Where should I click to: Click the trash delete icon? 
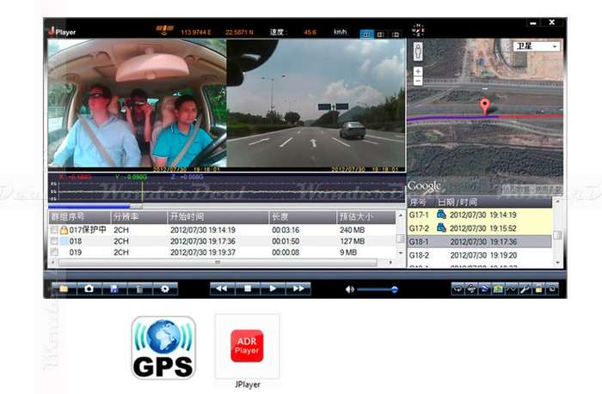tap(139, 288)
